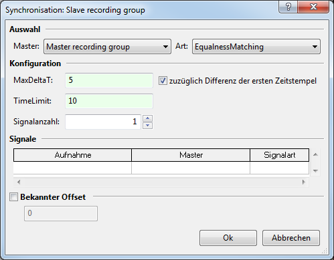Image resolution: width=334 pixels, height=260 pixels.
Task: Confirm the dialog with Ok
Action: 228,238
